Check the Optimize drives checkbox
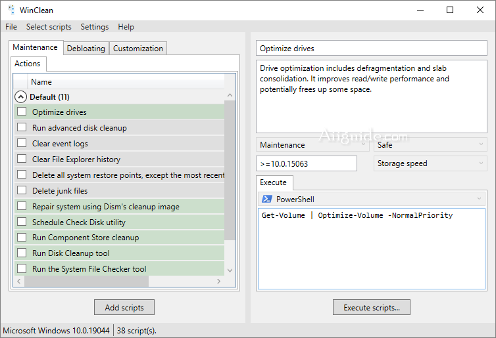This screenshot has height=338, width=496. pyautogui.click(x=22, y=112)
